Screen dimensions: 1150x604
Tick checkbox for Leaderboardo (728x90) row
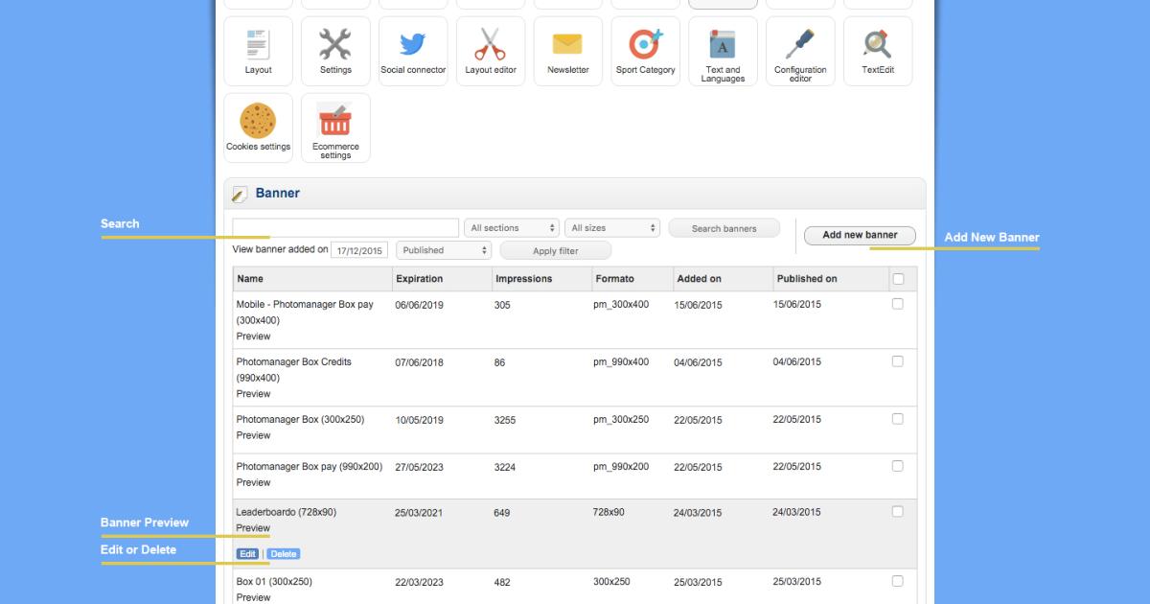898,512
